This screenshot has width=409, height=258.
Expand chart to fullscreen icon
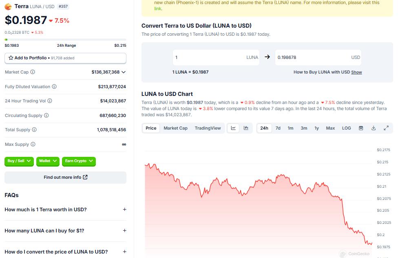coord(386,128)
